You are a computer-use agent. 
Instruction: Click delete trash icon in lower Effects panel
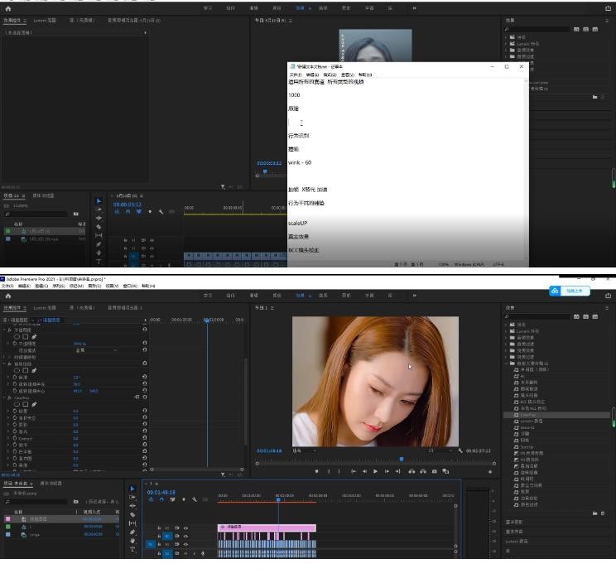[603, 513]
